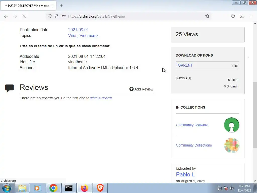Viewport: 257px width, 193px height.
Task: Click the '2021-08-01 17:22:04' added date
Action: click(x=87, y=56)
